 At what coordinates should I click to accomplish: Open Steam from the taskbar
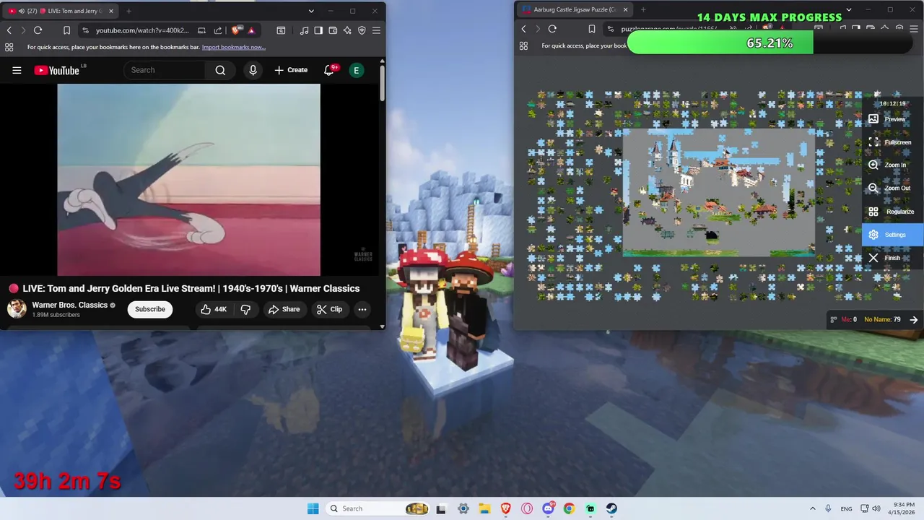point(611,508)
